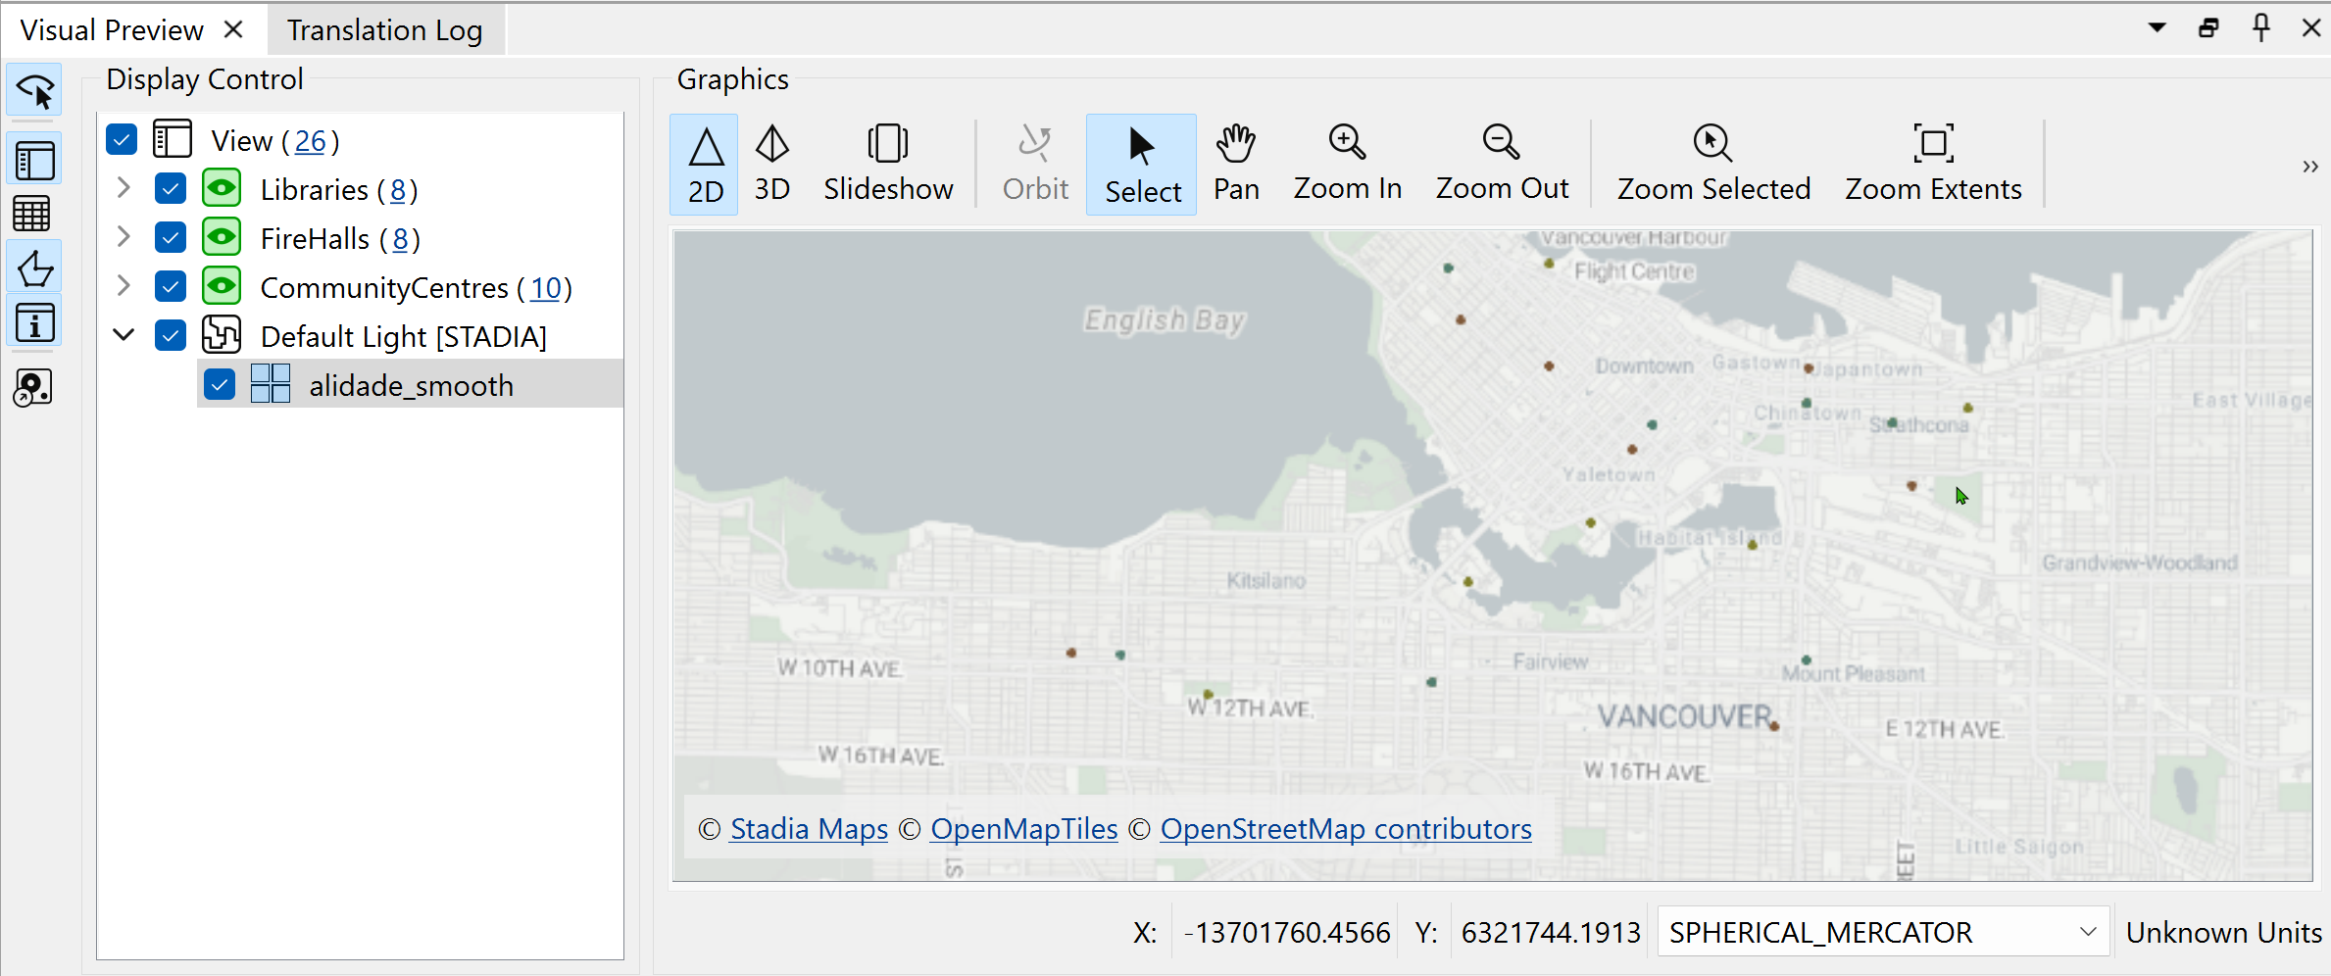Activate the Pan hand tool
The image size is (2331, 976).
[1236, 165]
